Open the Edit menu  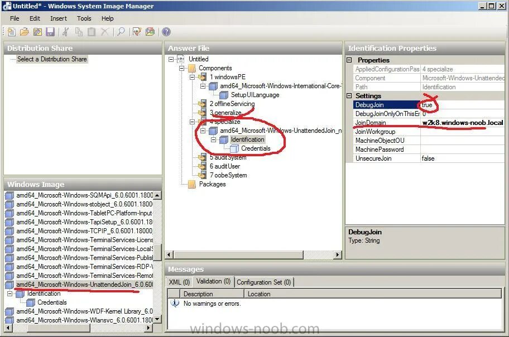tap(35, 18)
